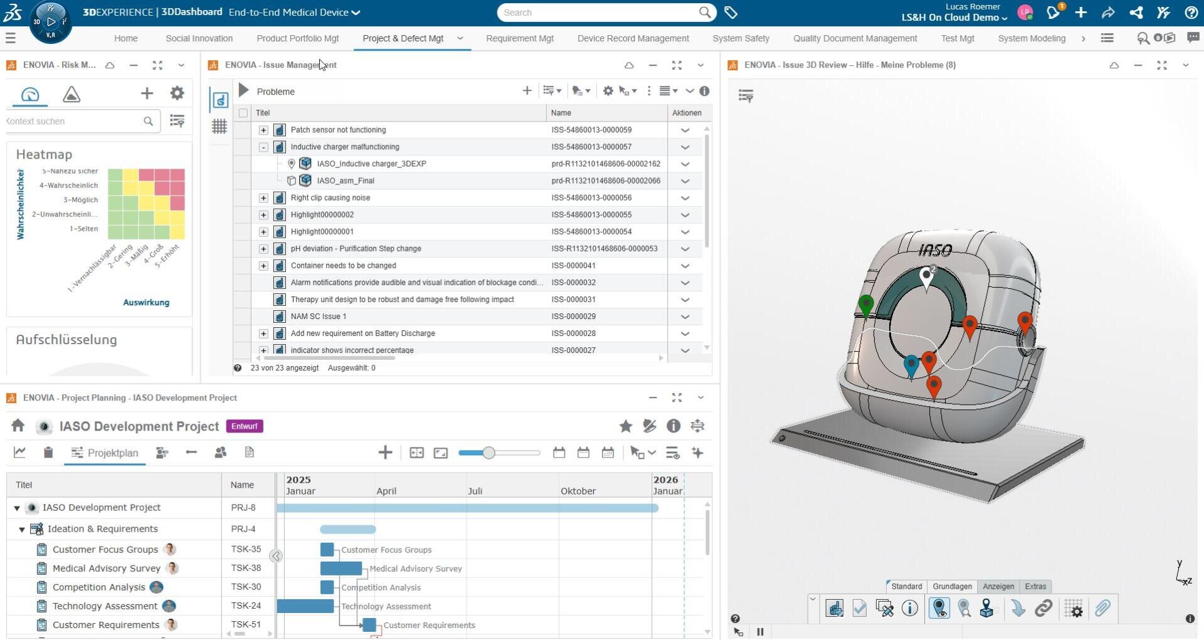The height and width of the screenshot is (640, 1204).
Task: Select Extras tab in 3D Review
Action: 1035,586
